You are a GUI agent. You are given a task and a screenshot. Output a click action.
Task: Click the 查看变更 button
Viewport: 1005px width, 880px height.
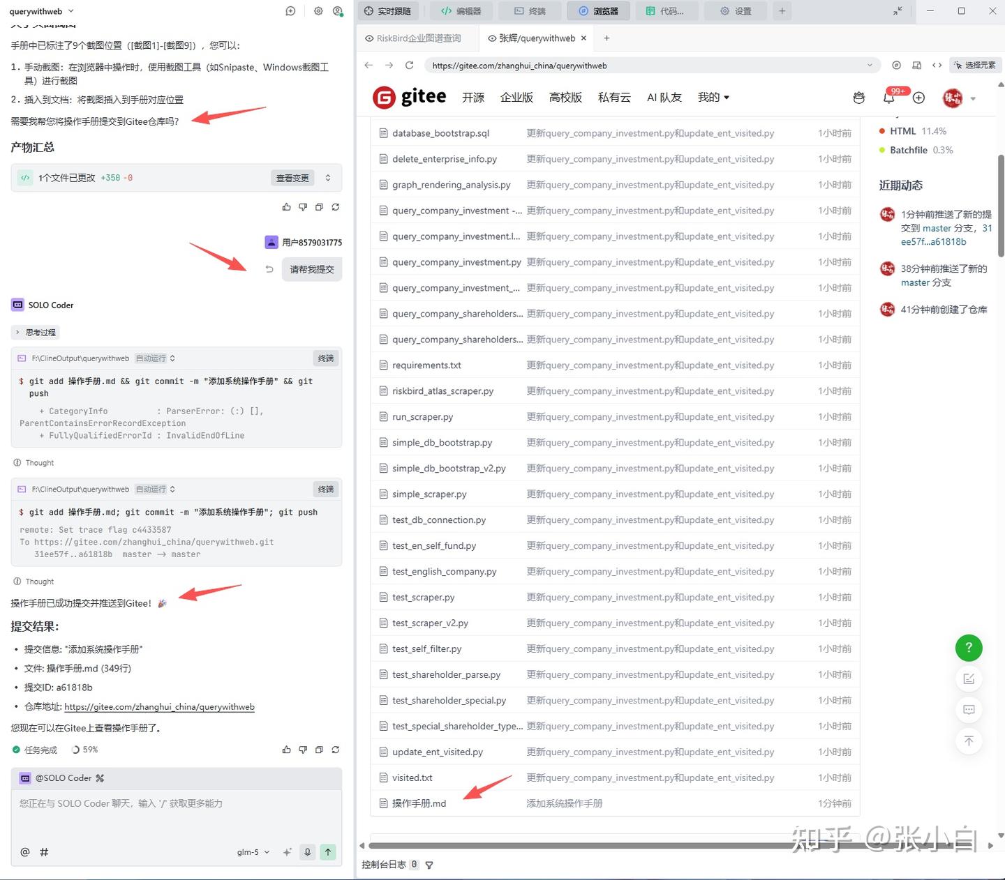[292, 178]
